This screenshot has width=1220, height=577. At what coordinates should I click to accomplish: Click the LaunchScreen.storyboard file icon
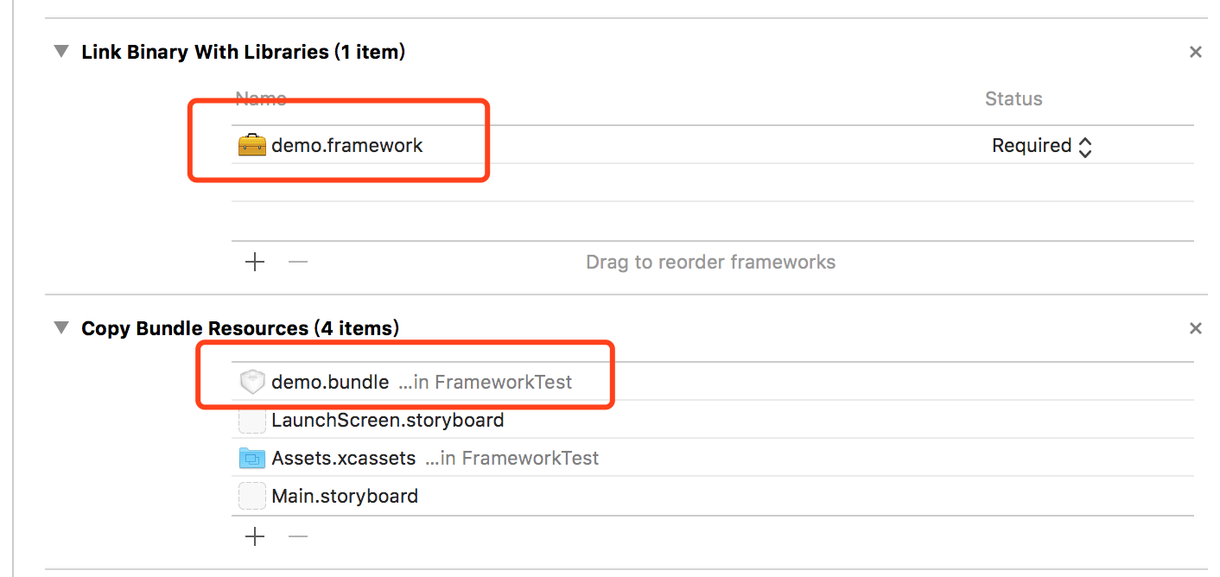(x=252, y=421)
